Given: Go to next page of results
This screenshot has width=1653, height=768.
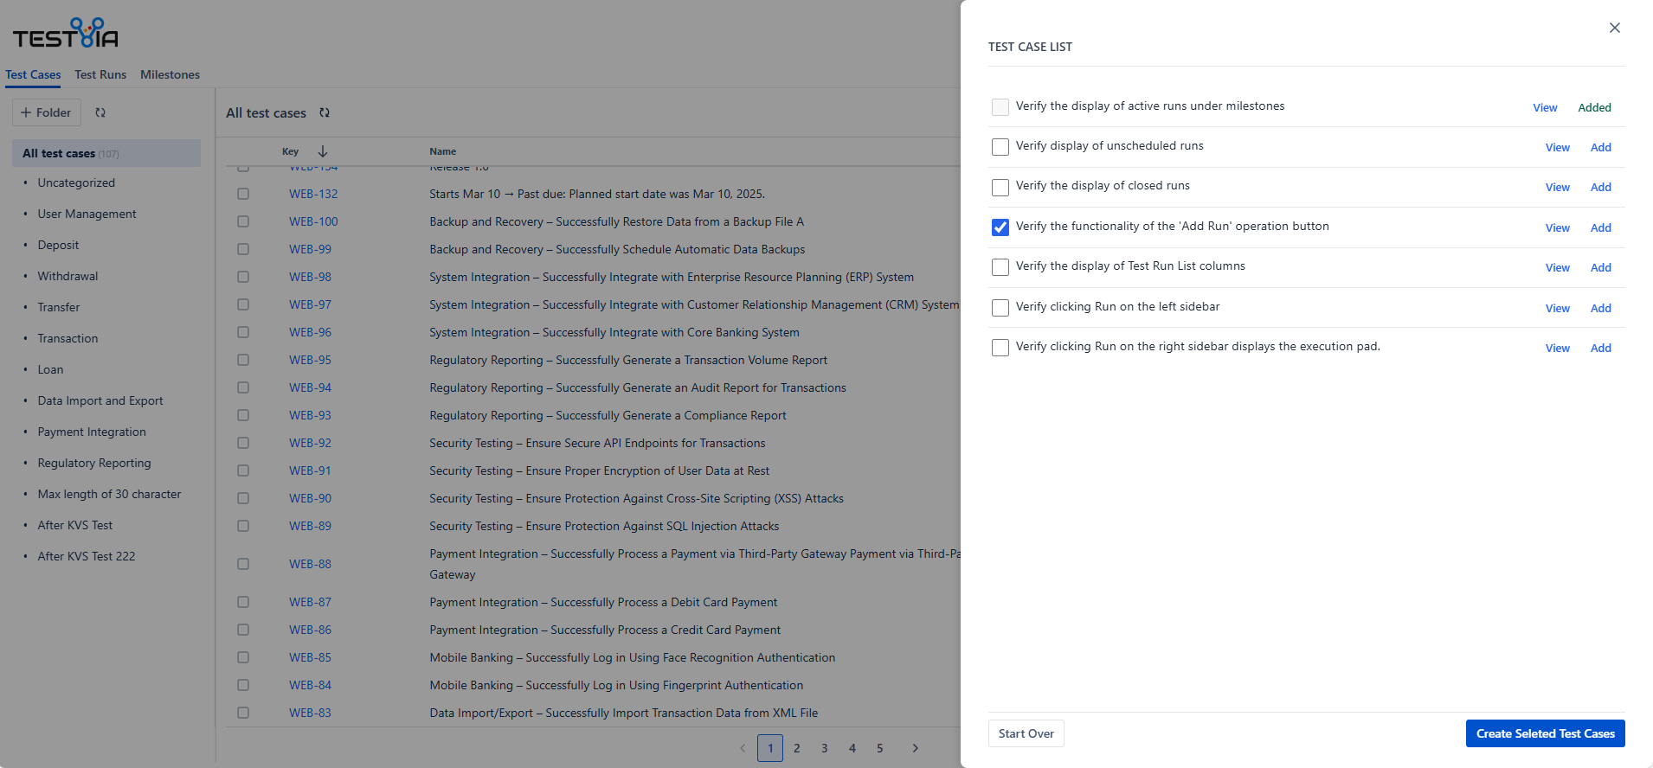Looking at the screenshot, I should (915, 748).
